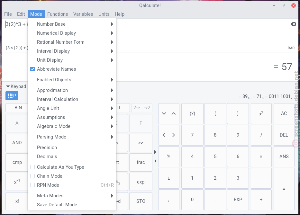Close the open Mode menu

coord(36,14)
